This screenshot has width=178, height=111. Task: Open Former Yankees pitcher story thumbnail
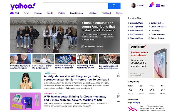pyautogui.click(x=43, y=59)
